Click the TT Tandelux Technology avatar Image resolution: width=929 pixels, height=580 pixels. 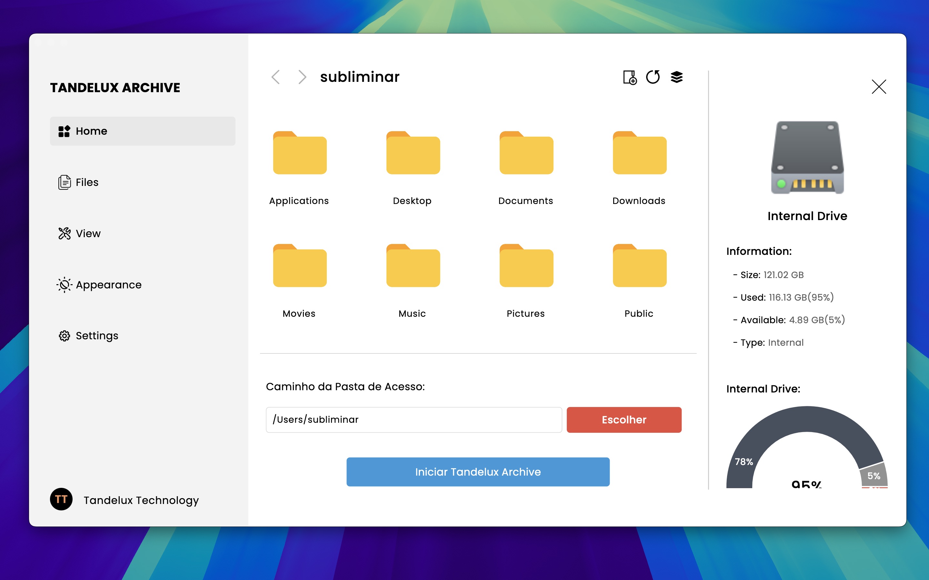pos(61,499)
